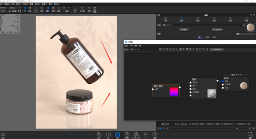Image resolution: width=256 pixels, height=139 pixels.
Task: Click the align nodes icon in graph toolbar
Action: tap(197, 49)
